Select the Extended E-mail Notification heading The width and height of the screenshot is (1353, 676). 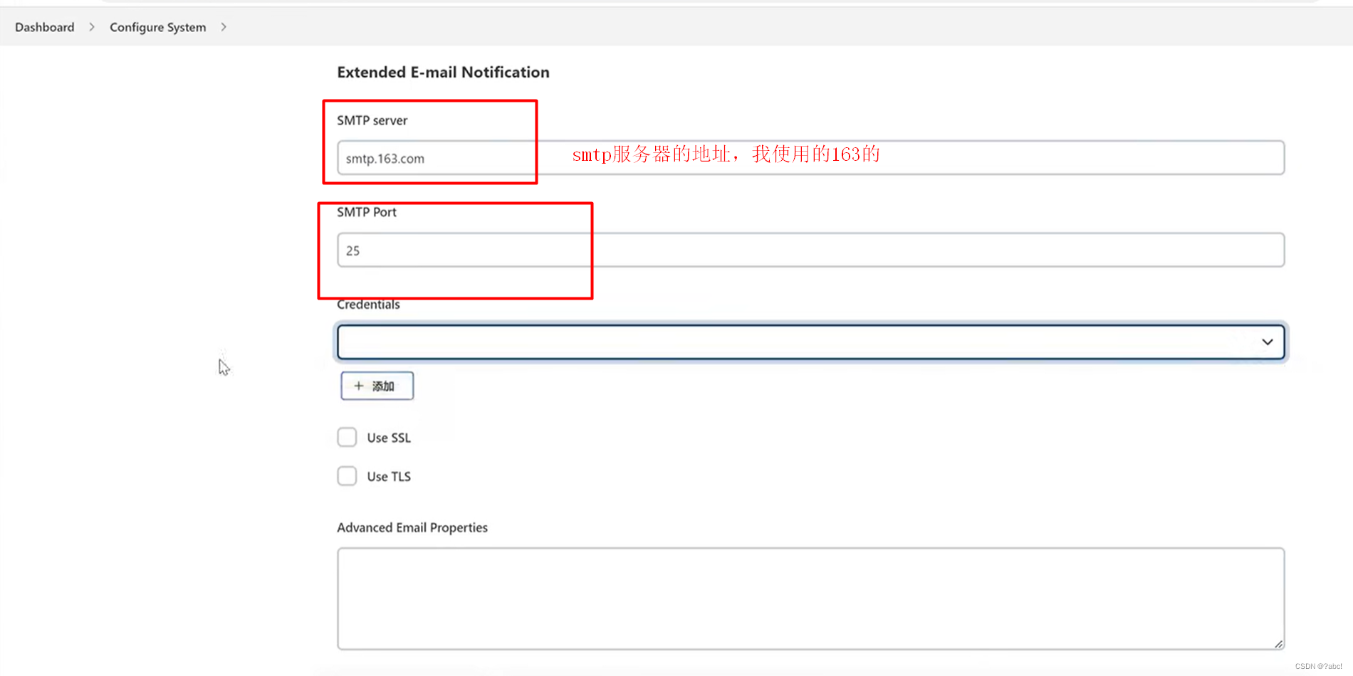point(442,72)
